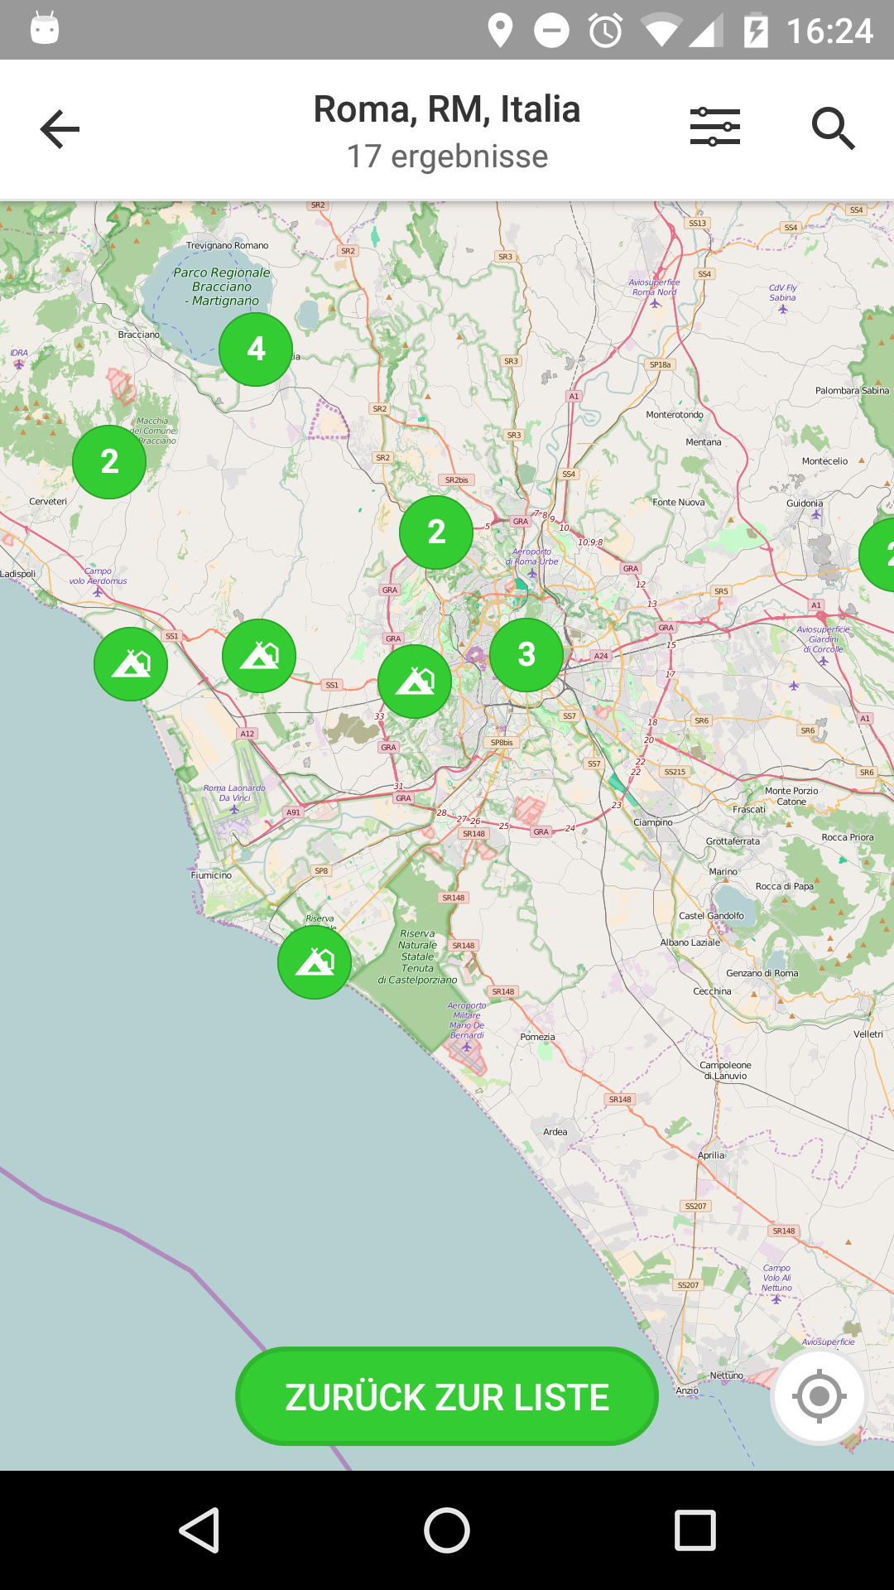Tap the Fiumicino label on map

(x=211, y=875)
